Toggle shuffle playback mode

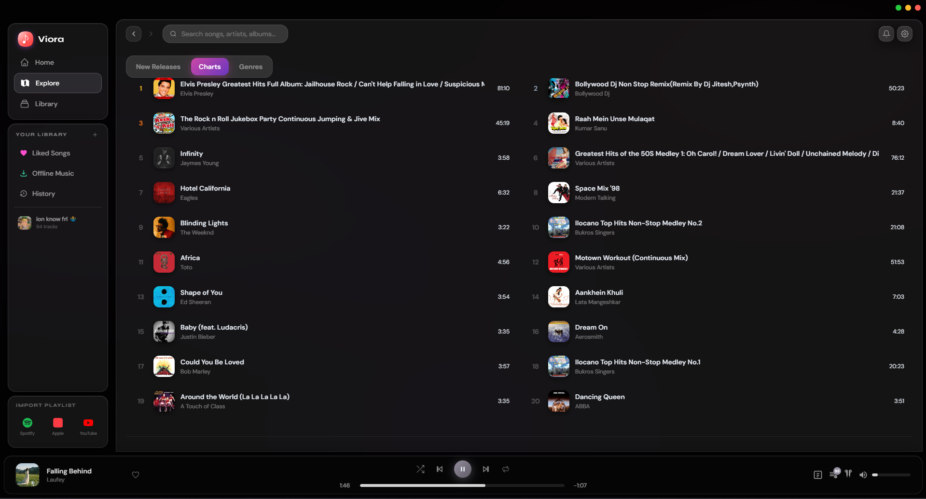click(420, 469)
